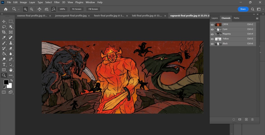Activate the Hand tool
265x135 pixels.
click(x=11, y=70)
